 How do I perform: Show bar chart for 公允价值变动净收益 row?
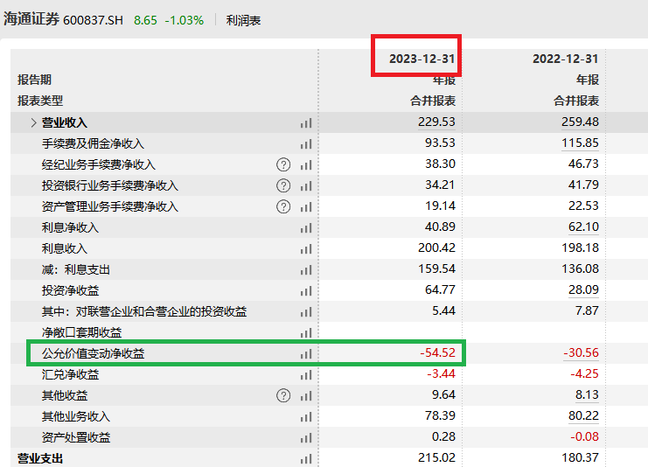click(x=306, y=354)
